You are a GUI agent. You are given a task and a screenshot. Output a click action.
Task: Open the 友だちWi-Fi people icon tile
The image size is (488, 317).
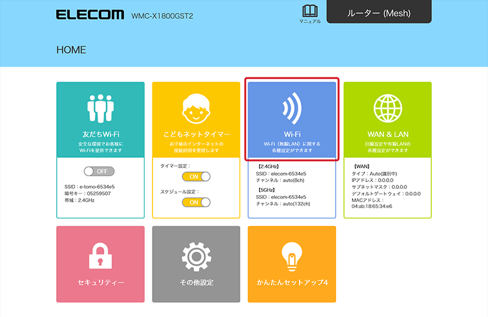101,109
